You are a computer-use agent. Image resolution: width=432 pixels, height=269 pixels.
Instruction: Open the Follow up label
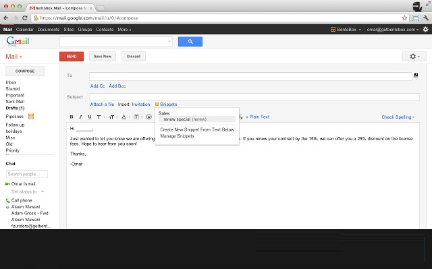click(15, 125)
